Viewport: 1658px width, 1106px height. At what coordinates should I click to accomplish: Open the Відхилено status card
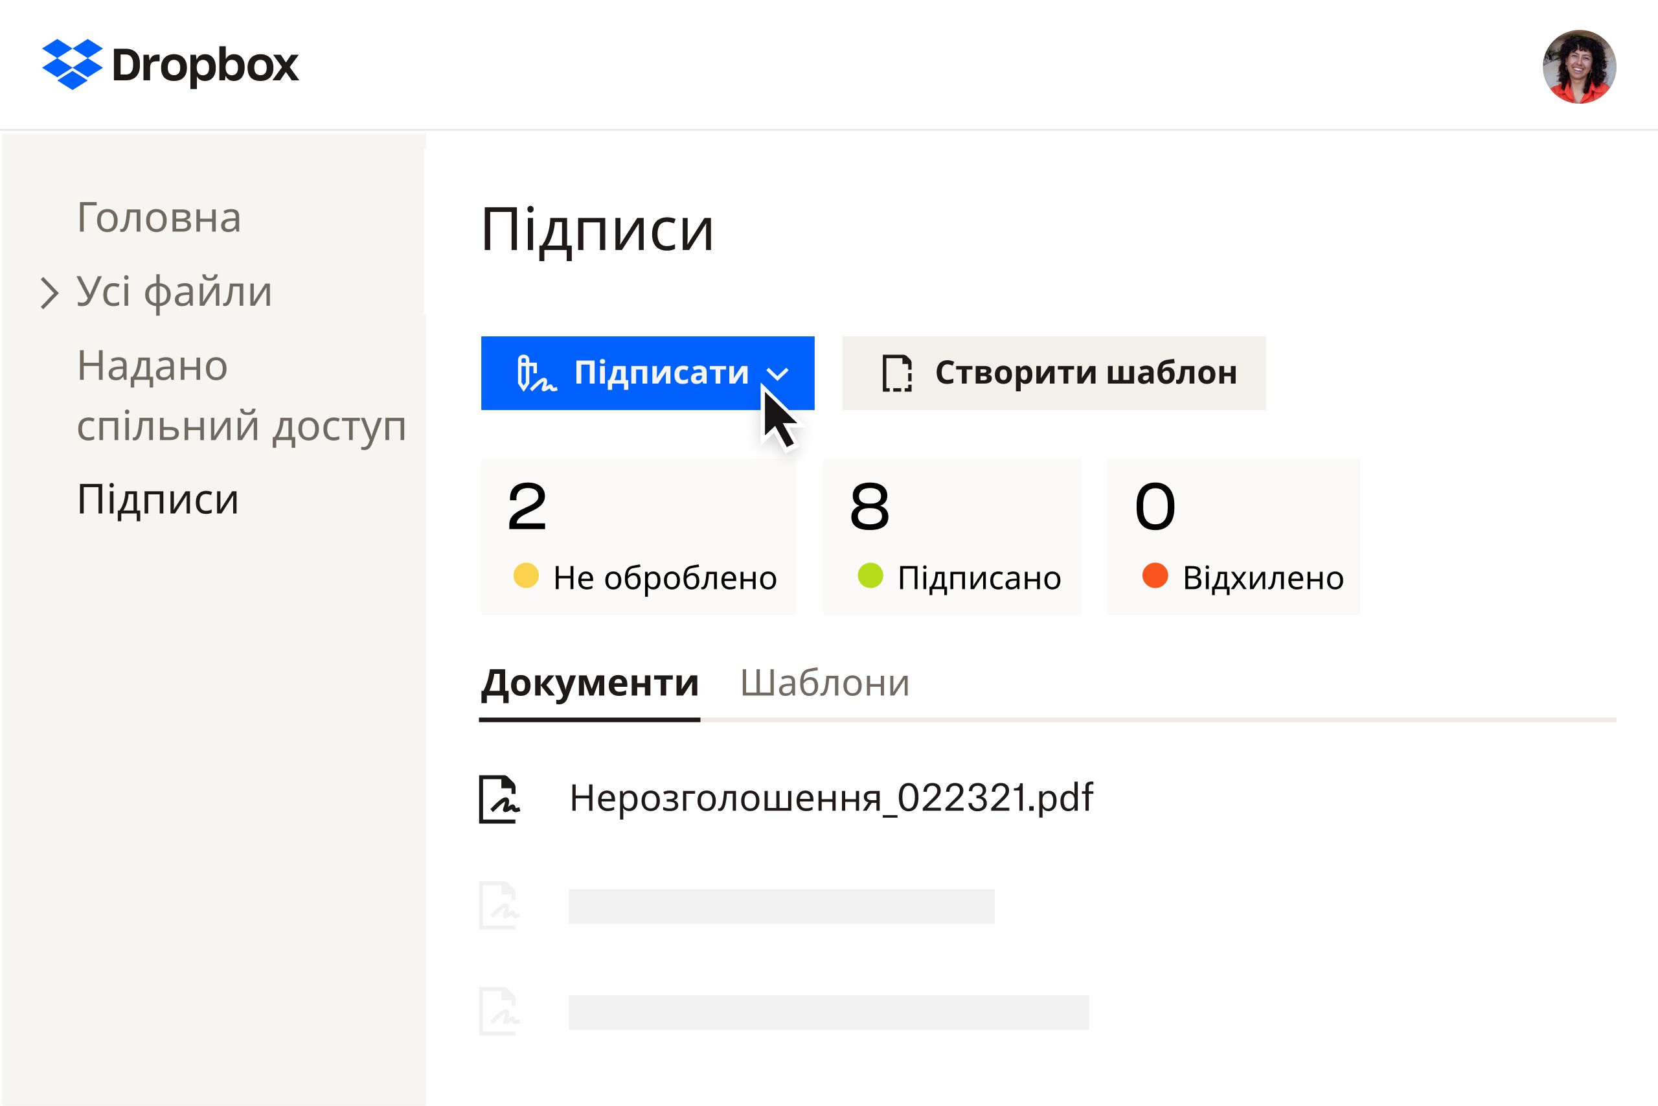1234,536
